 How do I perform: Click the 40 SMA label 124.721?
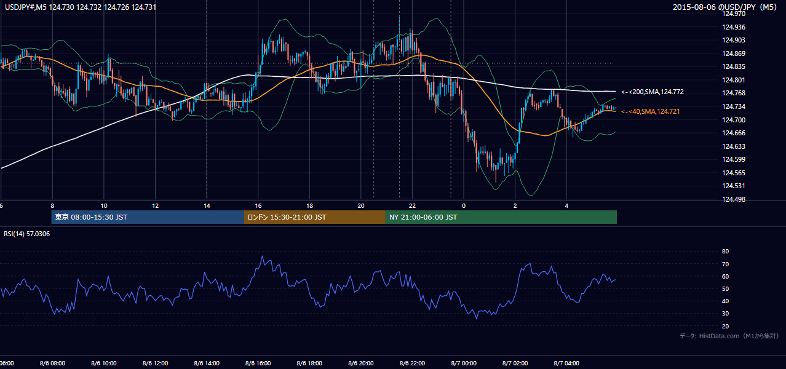pos(651,111)
